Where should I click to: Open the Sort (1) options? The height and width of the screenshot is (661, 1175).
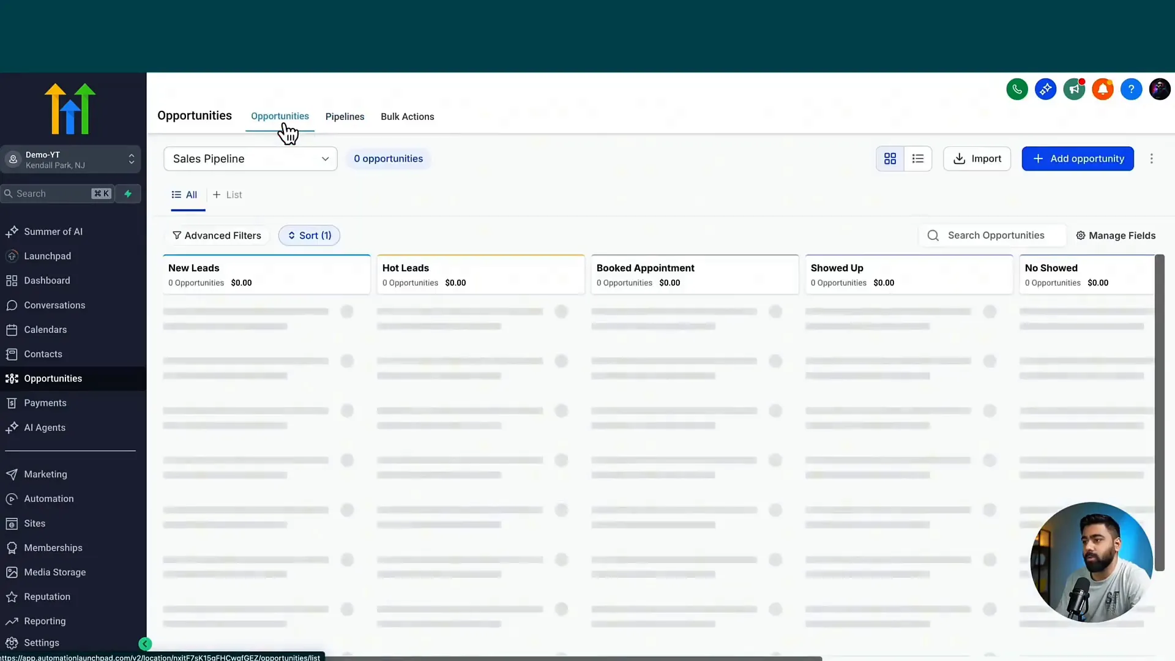[309, 236]
